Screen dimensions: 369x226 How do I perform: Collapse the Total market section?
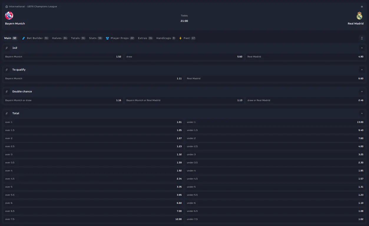(x=362, y=113)
